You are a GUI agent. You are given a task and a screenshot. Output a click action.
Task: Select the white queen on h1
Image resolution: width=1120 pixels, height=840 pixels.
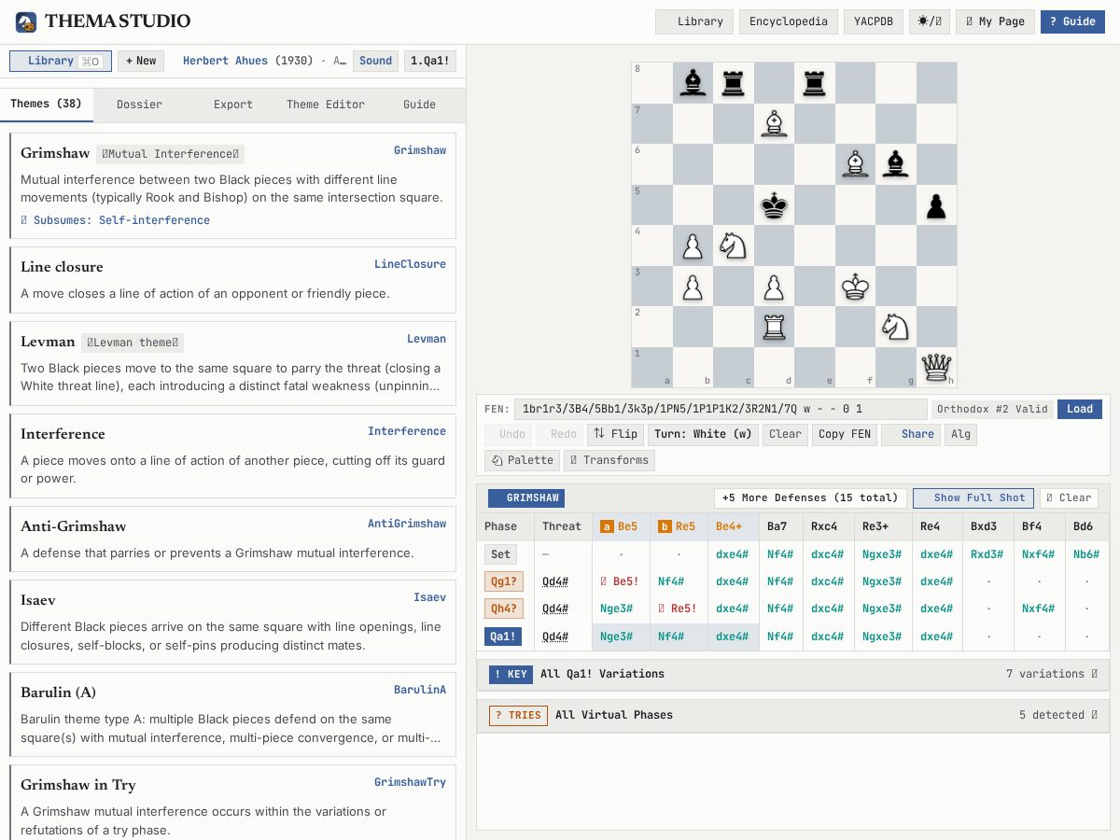(x=936, y=367)
